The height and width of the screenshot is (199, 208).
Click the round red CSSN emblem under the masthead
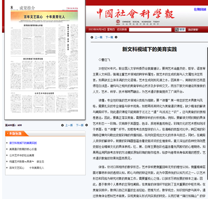[x=118, y=22]
